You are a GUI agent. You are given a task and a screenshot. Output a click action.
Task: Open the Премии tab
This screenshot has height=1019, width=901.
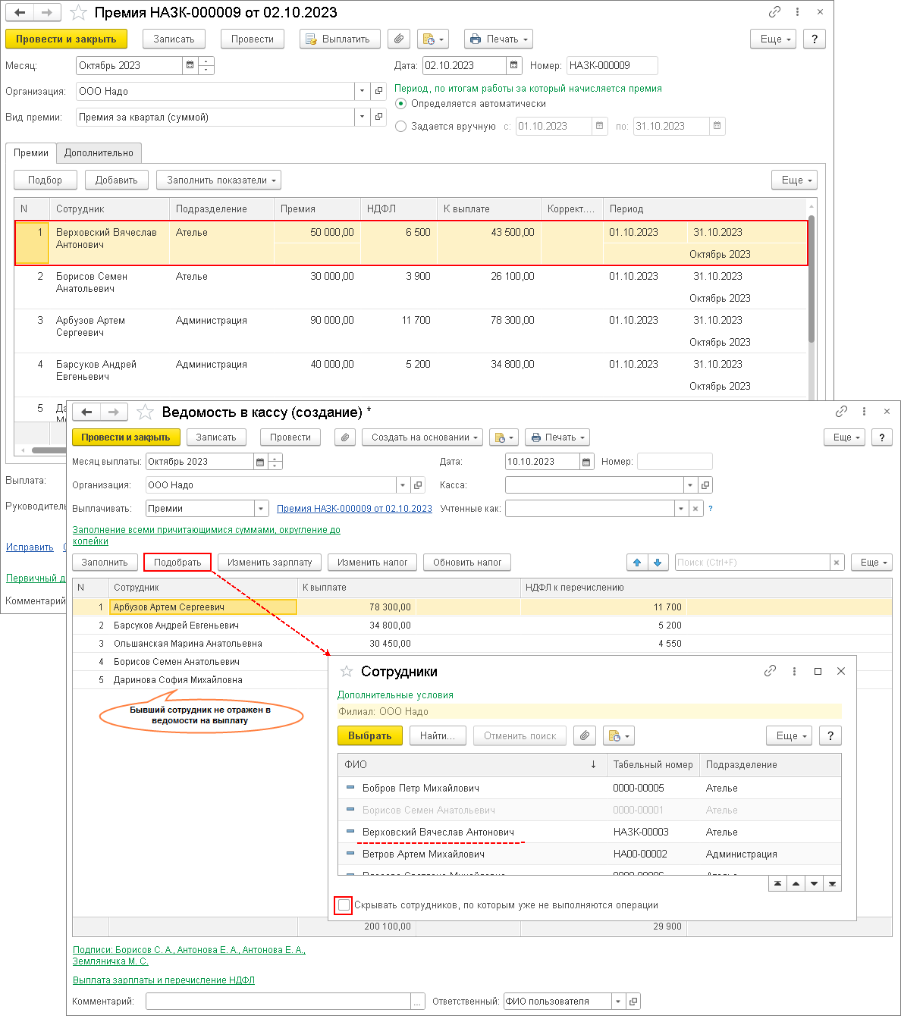coord(31,153)
